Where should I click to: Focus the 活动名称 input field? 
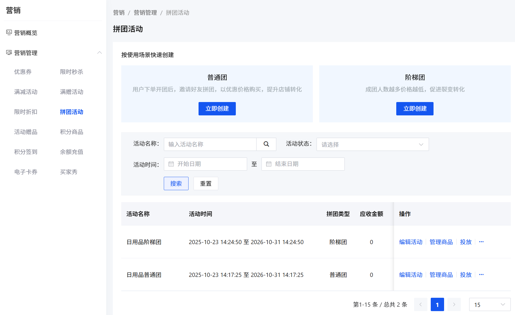click(x=210, y=144)
